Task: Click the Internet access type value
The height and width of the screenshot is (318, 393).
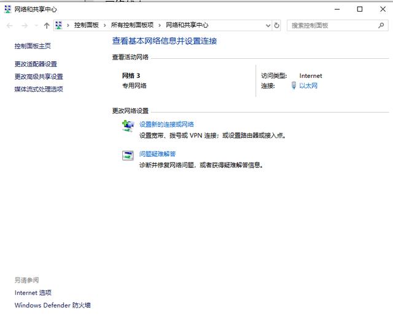Action: tap(311, 76)
